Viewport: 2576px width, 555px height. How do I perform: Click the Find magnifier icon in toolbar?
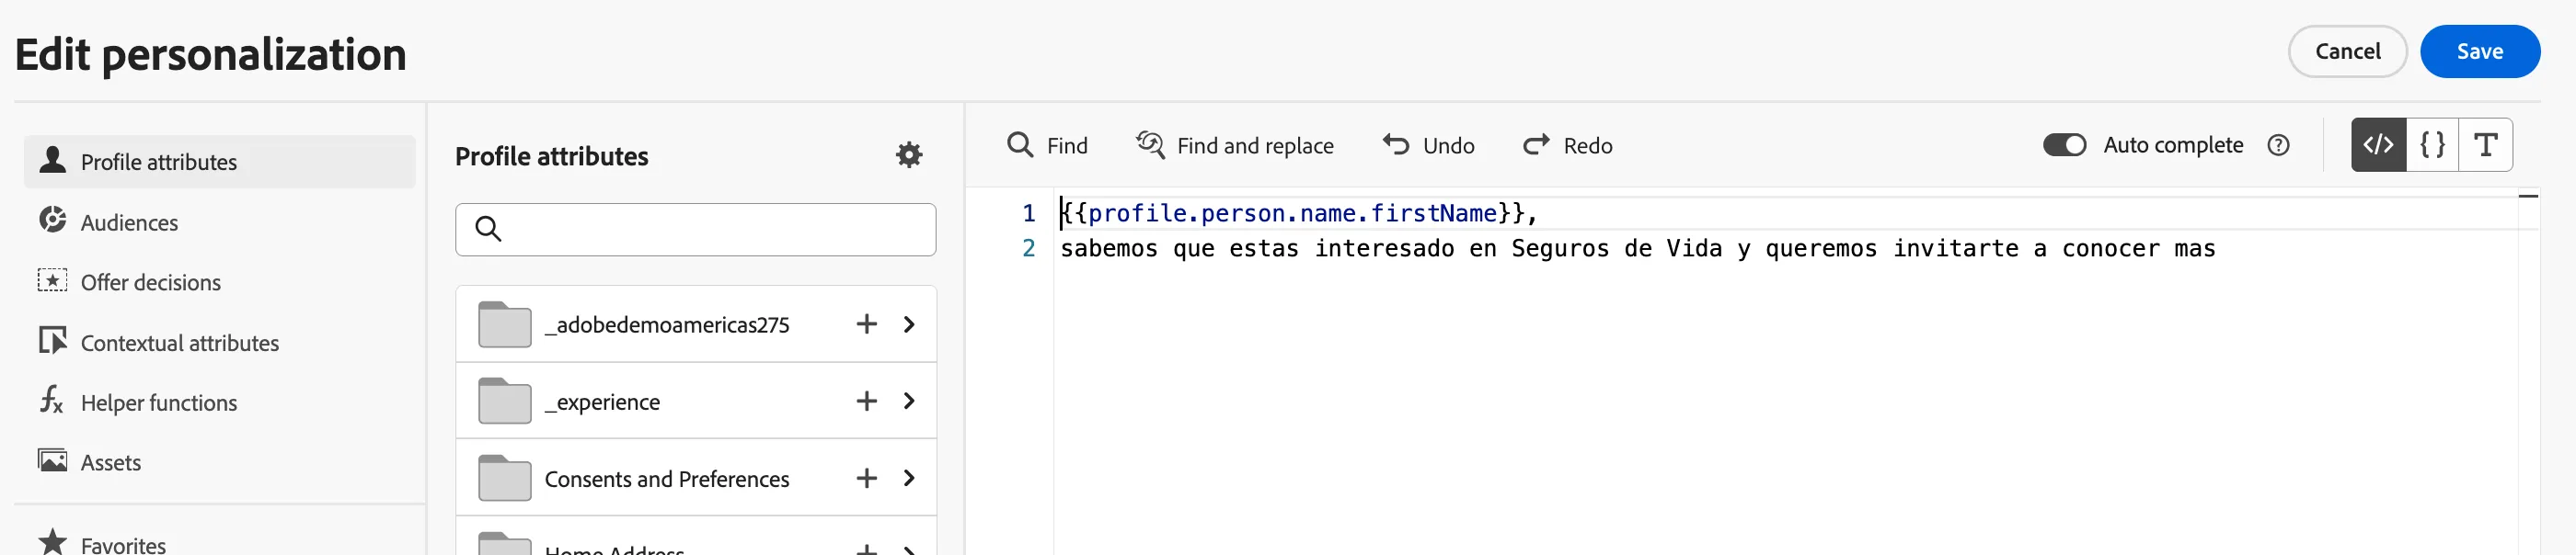click(x=1020, y=145)
